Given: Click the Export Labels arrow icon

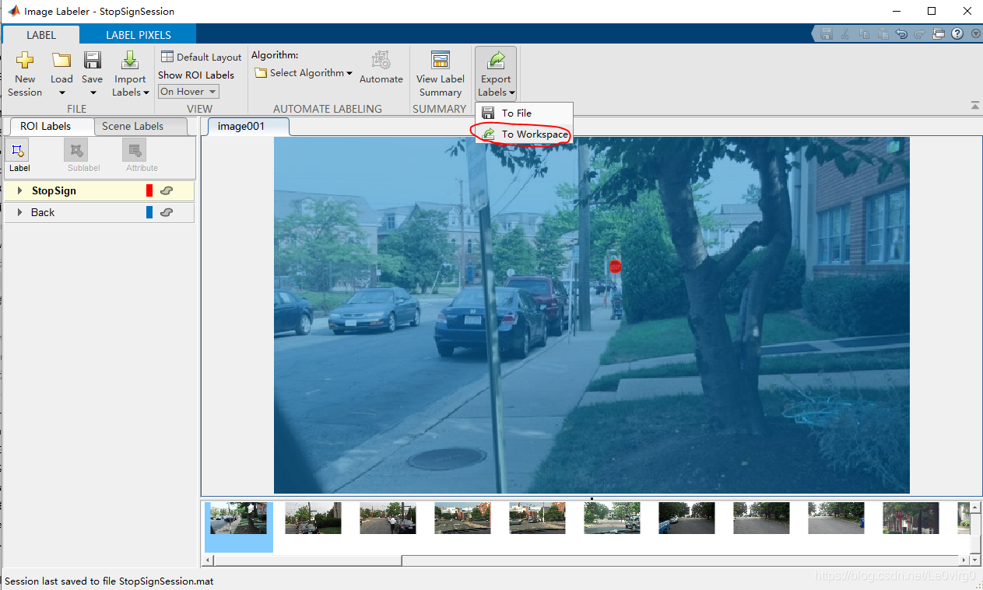Looking at the screenshot, I should point(496,61).
